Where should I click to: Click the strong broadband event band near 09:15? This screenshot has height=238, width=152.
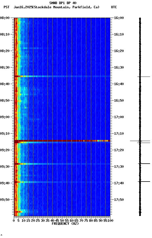point(62,141)
